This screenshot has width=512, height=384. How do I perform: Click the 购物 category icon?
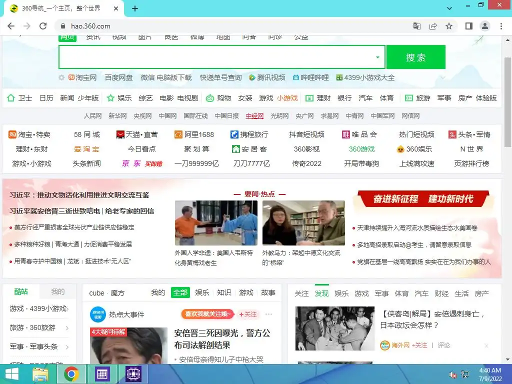pyautogui.click(x=210, y=98)
